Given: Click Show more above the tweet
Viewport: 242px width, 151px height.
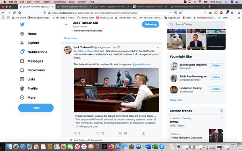Looking at the screenshot, I should click(70, 38).
